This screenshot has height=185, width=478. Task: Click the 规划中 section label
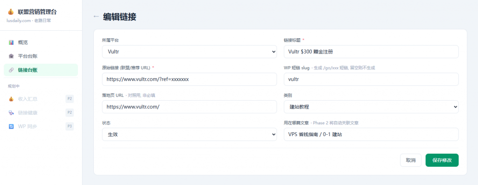(14, 86)
